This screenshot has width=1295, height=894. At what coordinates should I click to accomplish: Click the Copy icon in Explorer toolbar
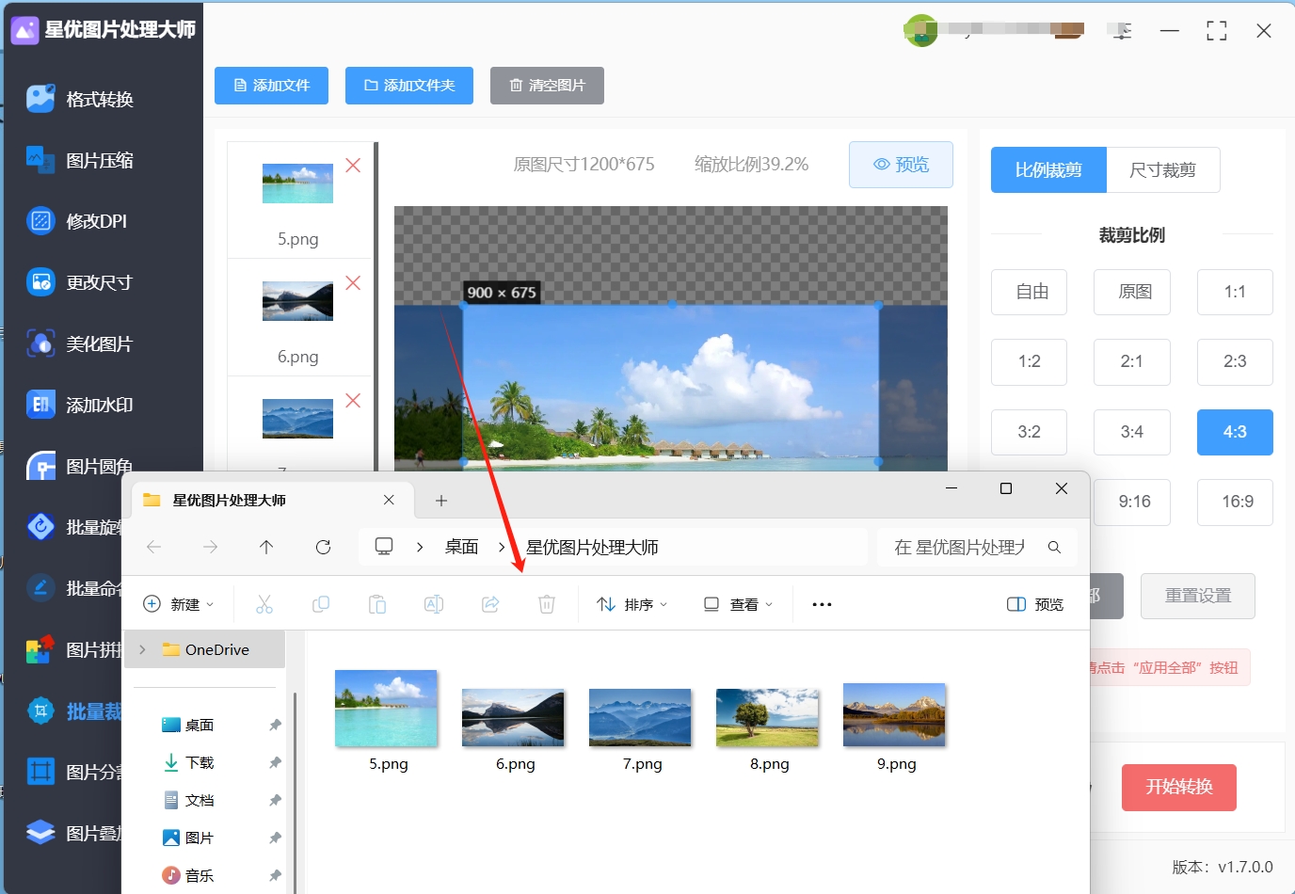[321, 604]
